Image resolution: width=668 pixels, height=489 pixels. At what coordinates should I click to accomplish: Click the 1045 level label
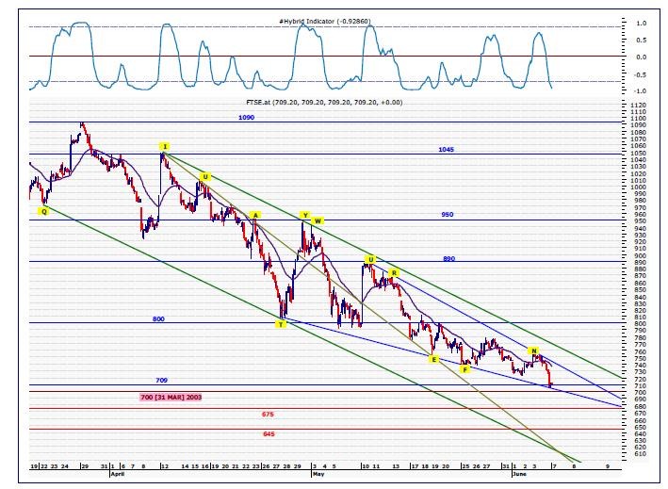point(447,149)
